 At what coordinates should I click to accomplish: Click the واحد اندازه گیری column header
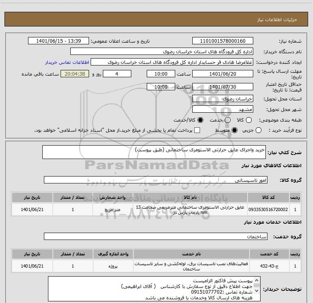point(113,254)
